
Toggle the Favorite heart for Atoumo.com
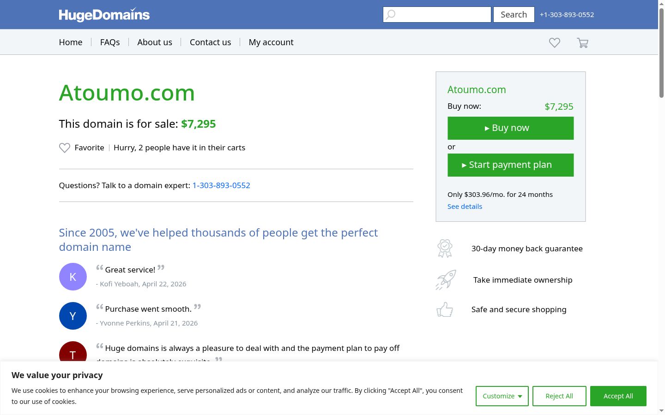pos(65,148)
